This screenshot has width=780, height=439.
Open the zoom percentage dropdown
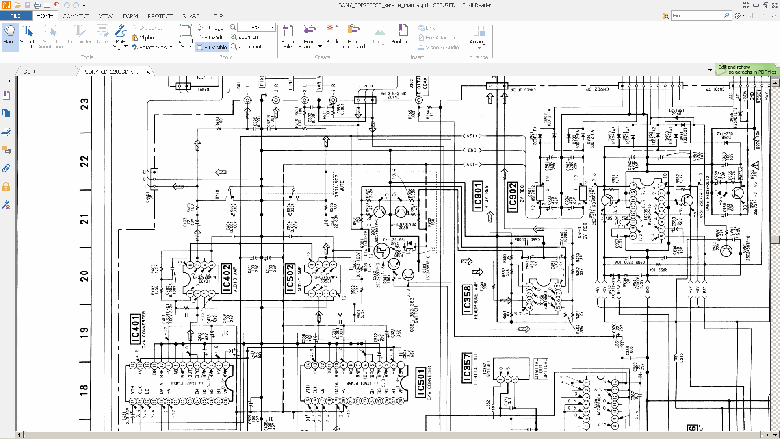click(273, 27)
